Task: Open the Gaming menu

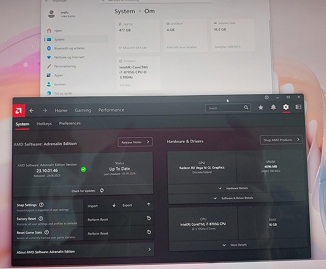Action: point(83,110)
